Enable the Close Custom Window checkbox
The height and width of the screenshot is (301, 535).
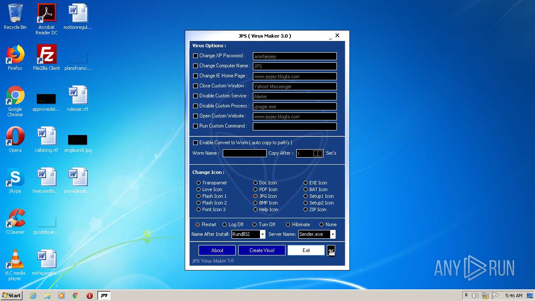pyautogui.click(x=195, y=86)
